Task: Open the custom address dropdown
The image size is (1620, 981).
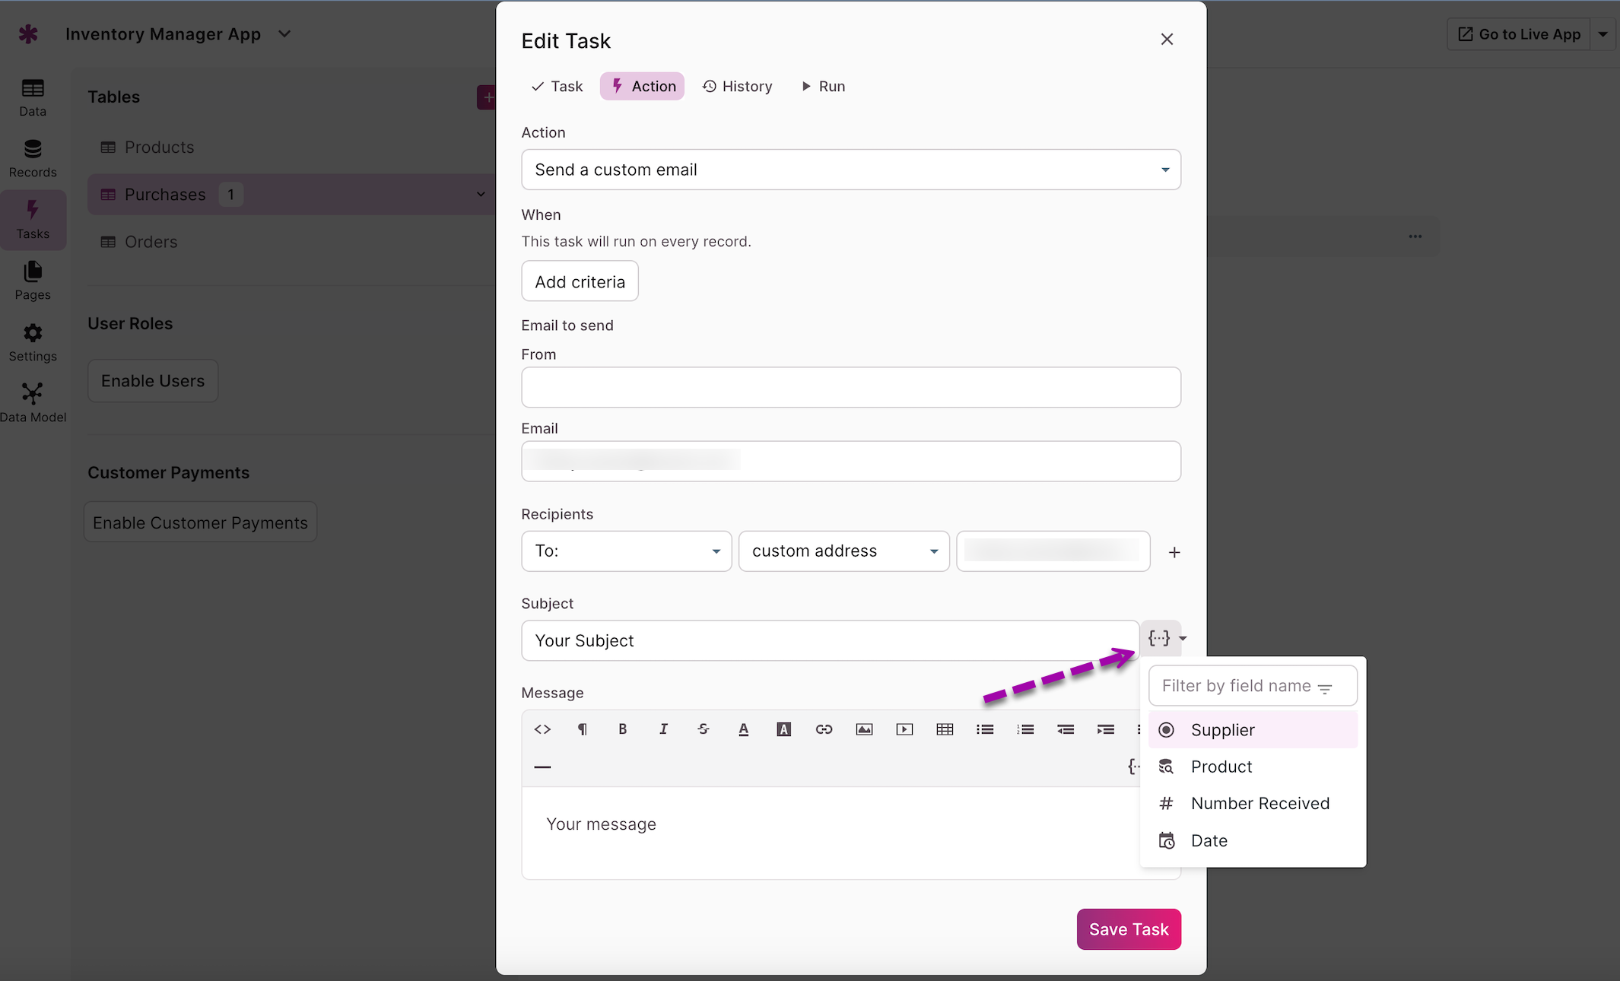Action: point(843,551)
